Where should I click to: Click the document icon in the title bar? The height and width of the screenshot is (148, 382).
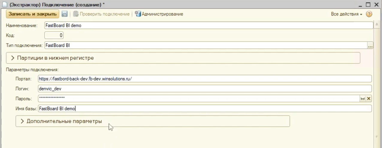[x=4, y=4]
